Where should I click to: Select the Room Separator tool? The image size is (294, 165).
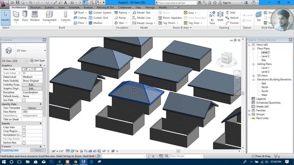point(170,18)
